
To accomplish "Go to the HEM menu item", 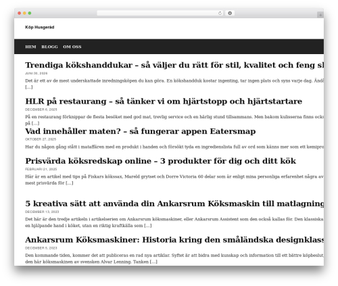I will pos(30,47).
